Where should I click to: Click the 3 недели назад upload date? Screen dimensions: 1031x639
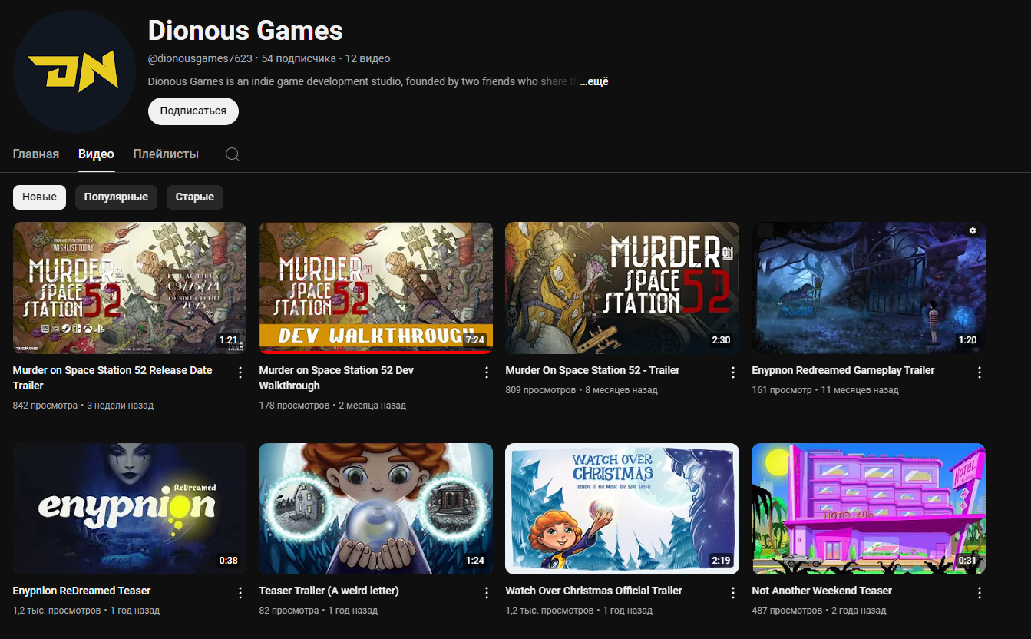[x=121, y=406]
